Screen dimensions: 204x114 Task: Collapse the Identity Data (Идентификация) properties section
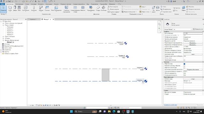203,77
